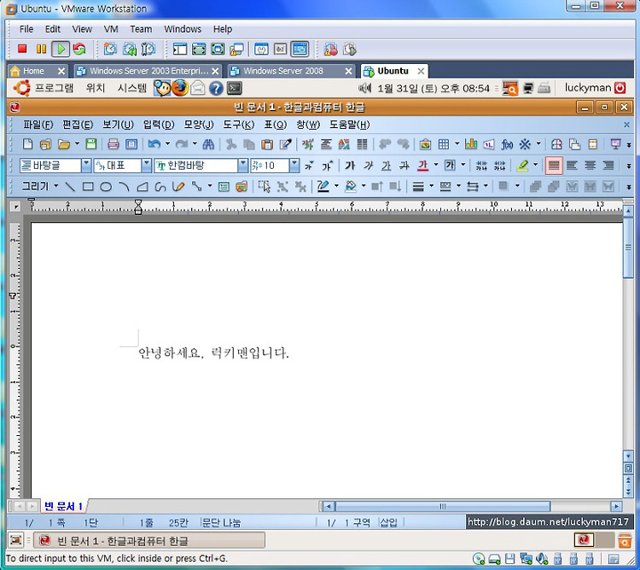Open the 파일(F) menu
The image size is (640, 570).
(x=38, y=125)
